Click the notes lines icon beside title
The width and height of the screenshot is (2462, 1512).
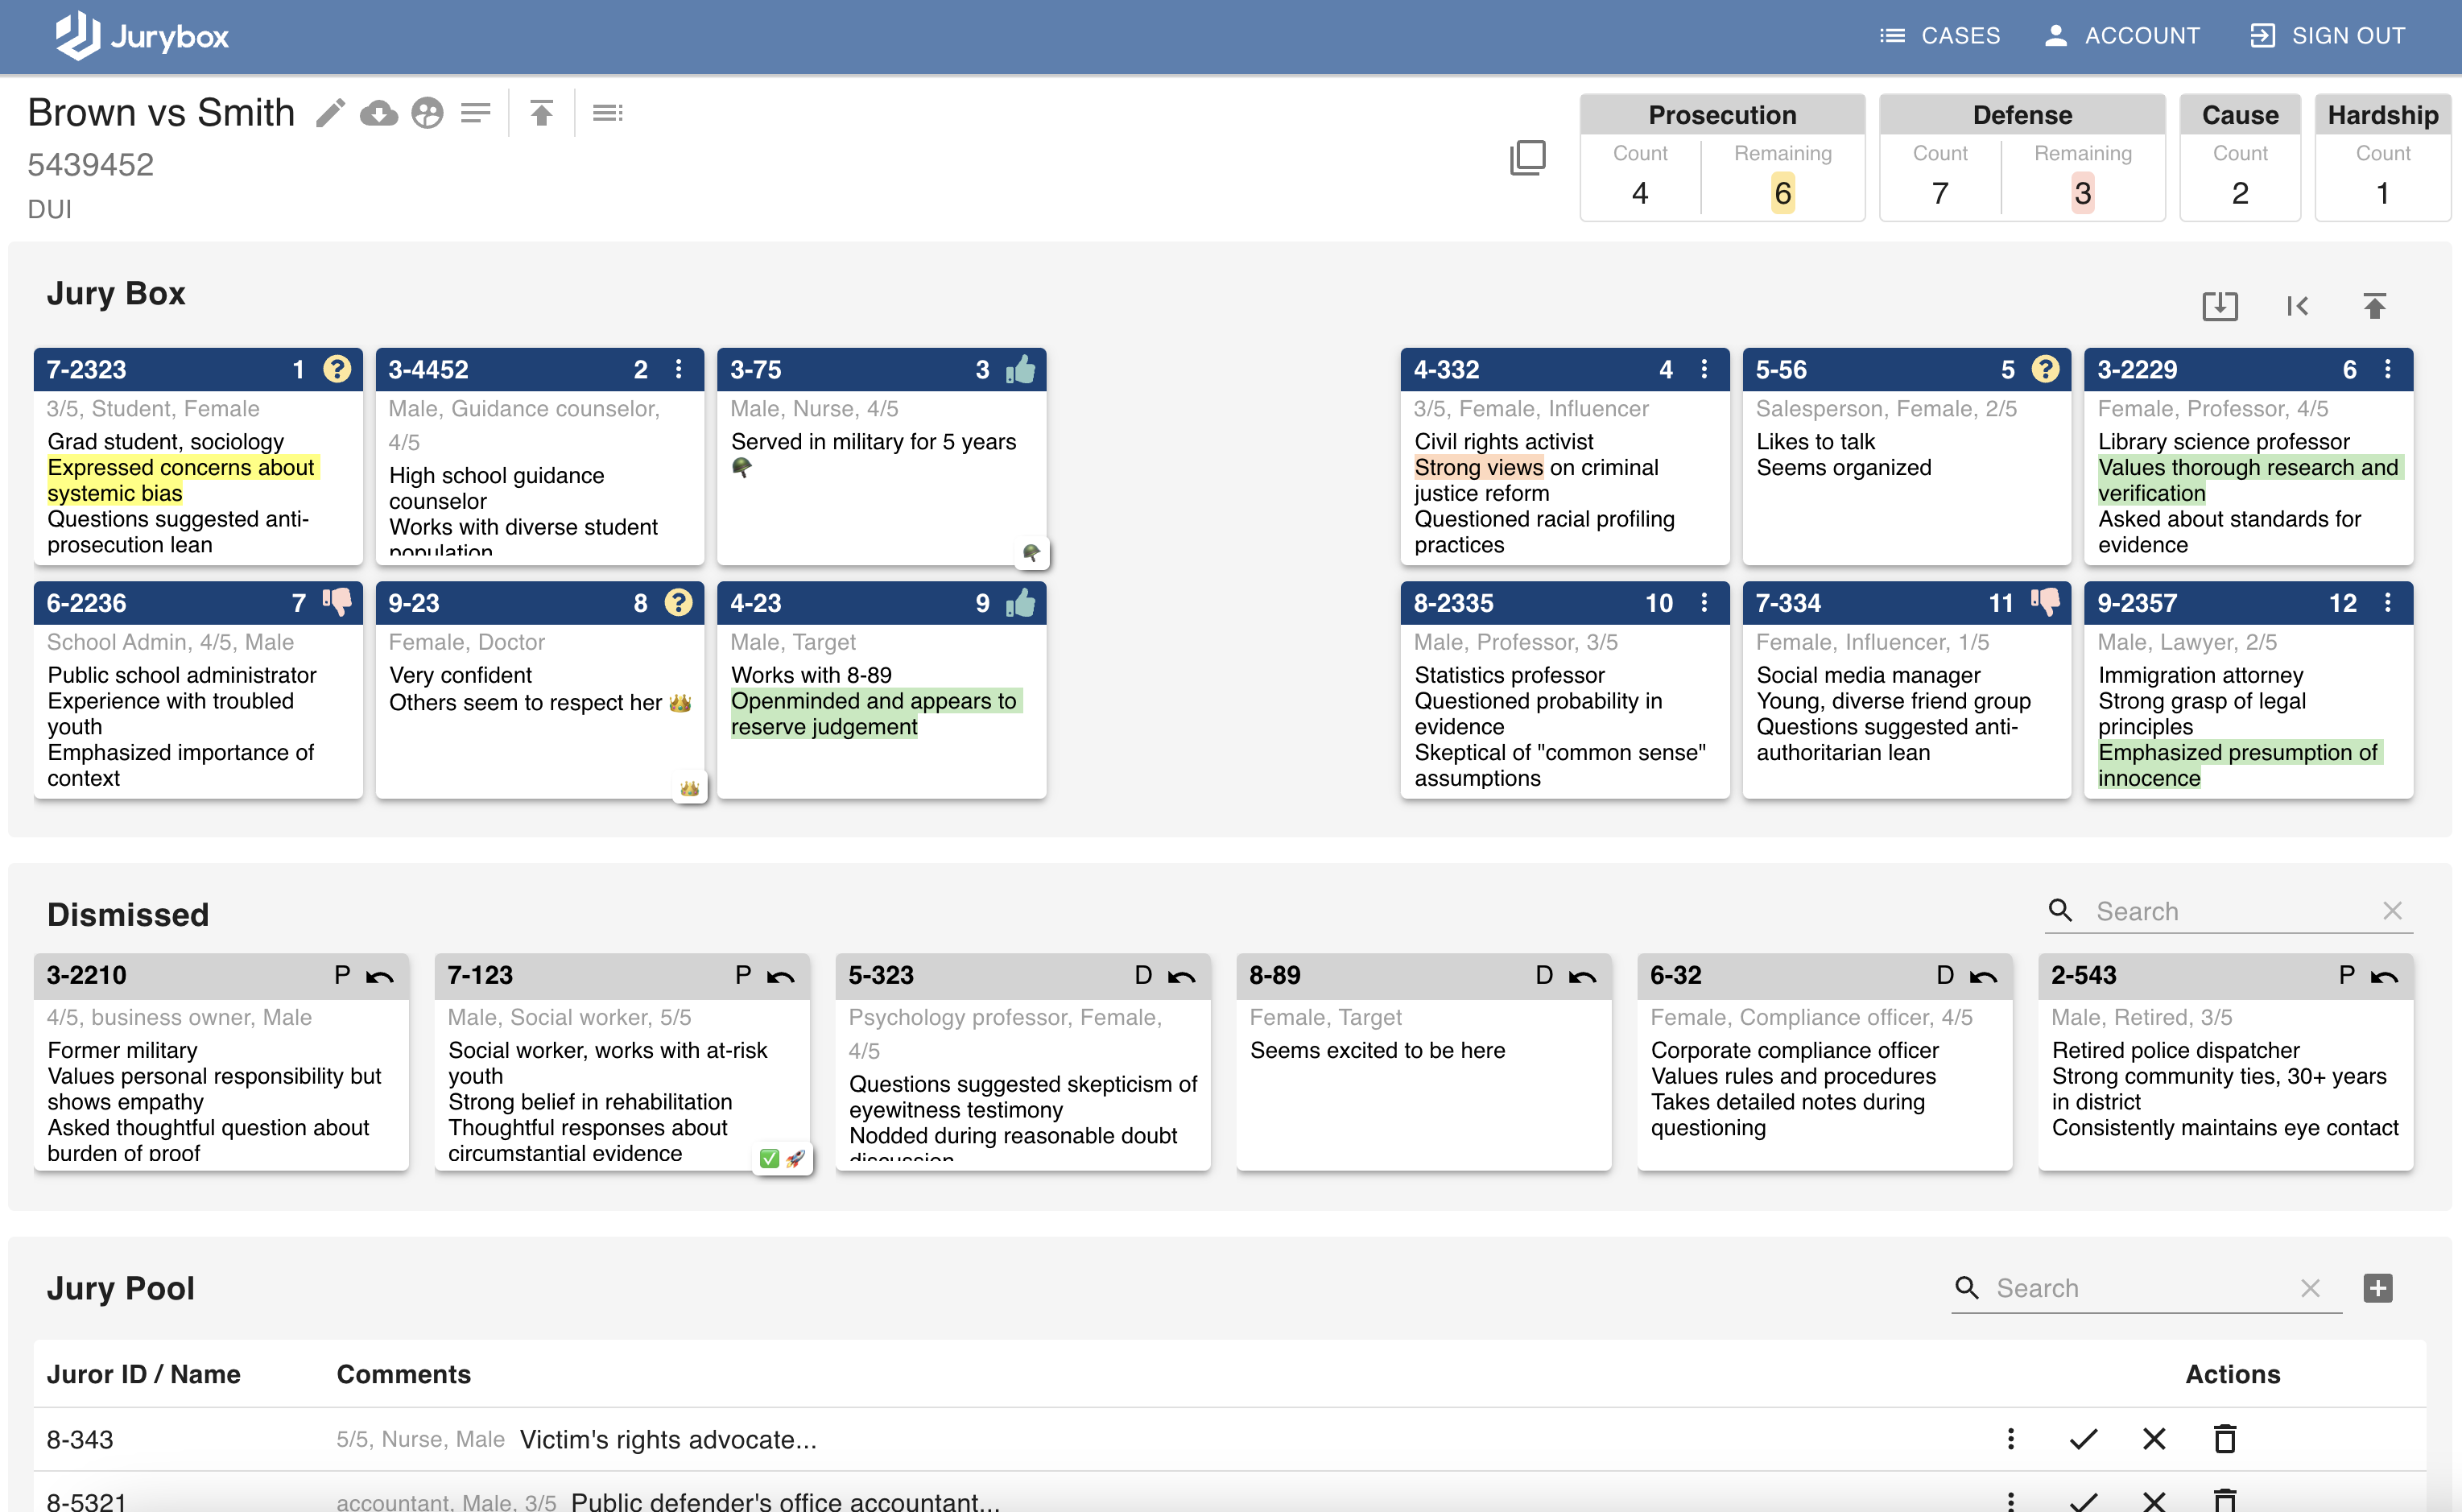(x=476, y=113)
